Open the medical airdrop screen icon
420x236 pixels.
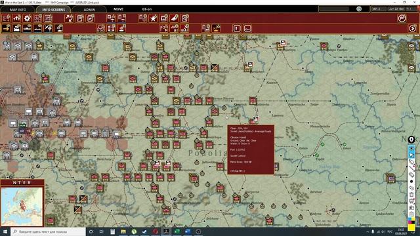tap(111, 18)
